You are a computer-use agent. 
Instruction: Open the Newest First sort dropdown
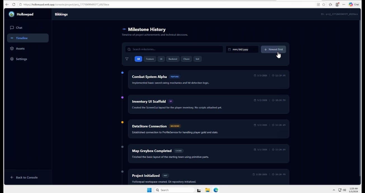(x=273, y=49)
